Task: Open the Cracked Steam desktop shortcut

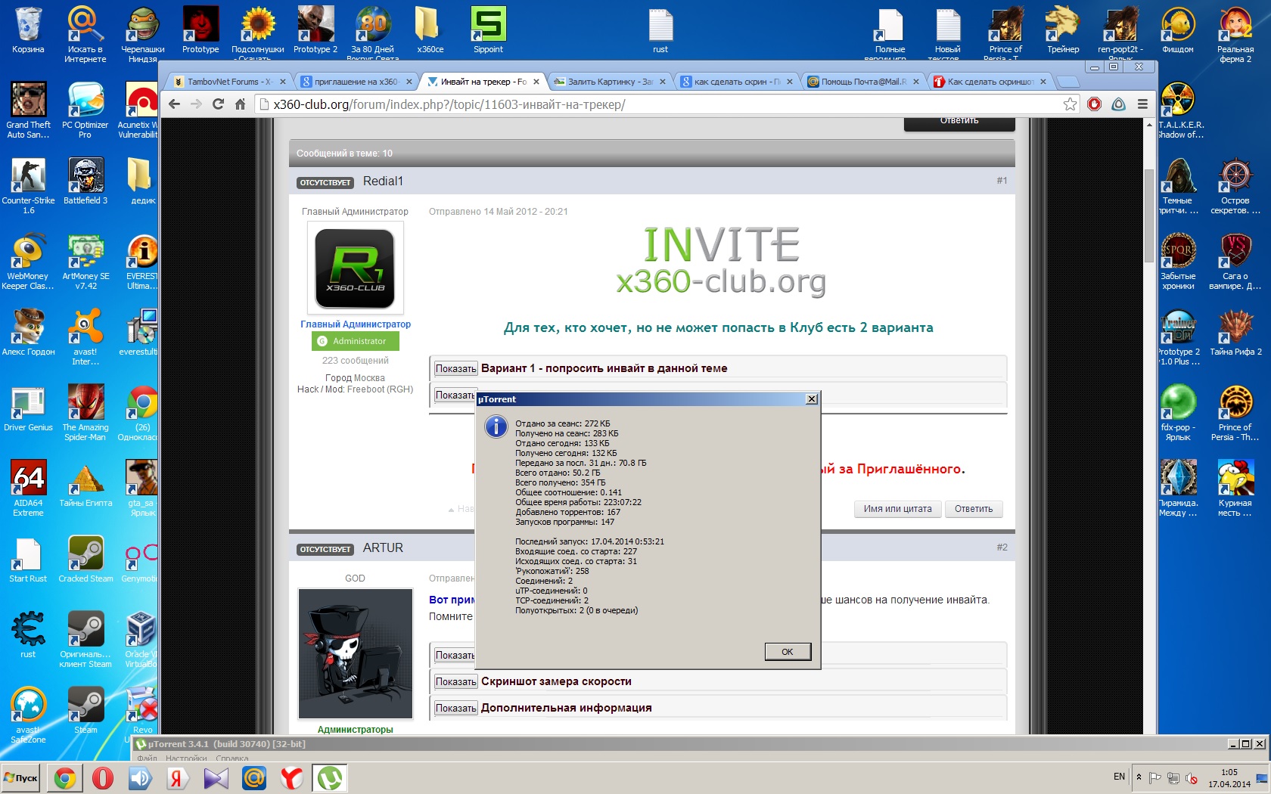Action: tap(85, 560)
